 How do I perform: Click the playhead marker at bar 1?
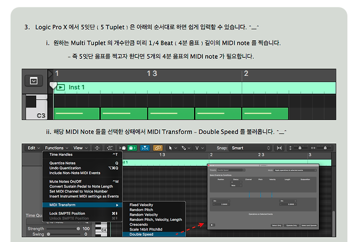pyautogui.click(x=53, y=85)
